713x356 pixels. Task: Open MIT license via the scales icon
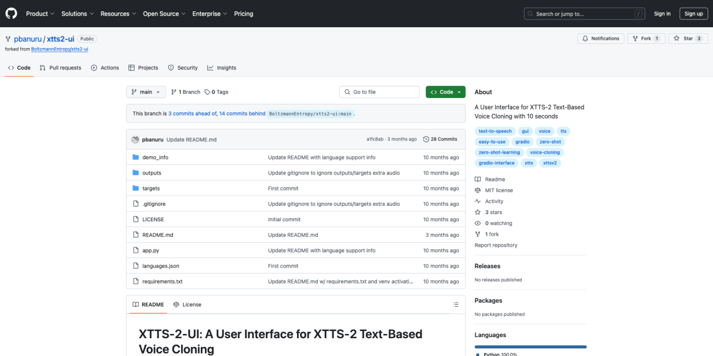[478, 190]
